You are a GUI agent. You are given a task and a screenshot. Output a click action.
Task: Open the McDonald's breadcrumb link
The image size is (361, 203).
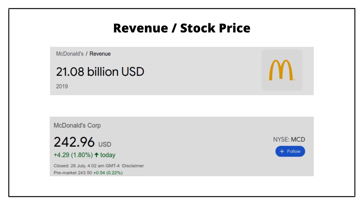[70, 54]
